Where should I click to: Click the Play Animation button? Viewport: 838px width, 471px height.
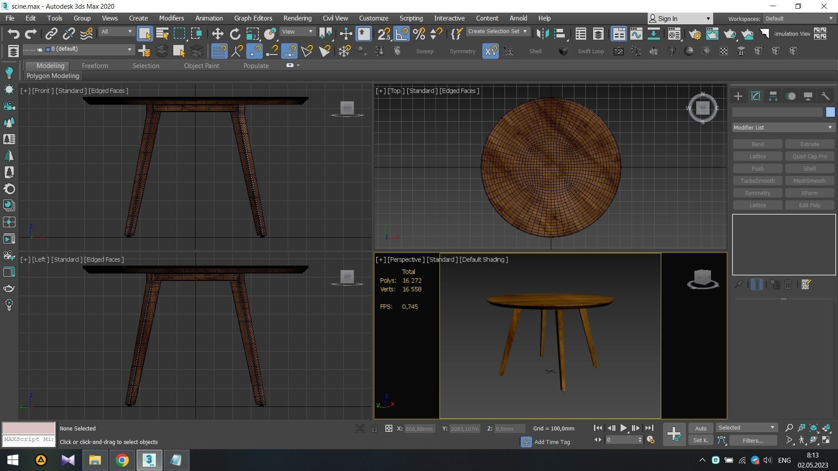[x=624, y=428]
